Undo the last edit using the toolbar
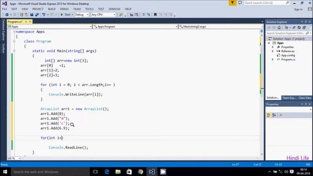The width and height of the screenshot is (313, 176). [44, 15]
